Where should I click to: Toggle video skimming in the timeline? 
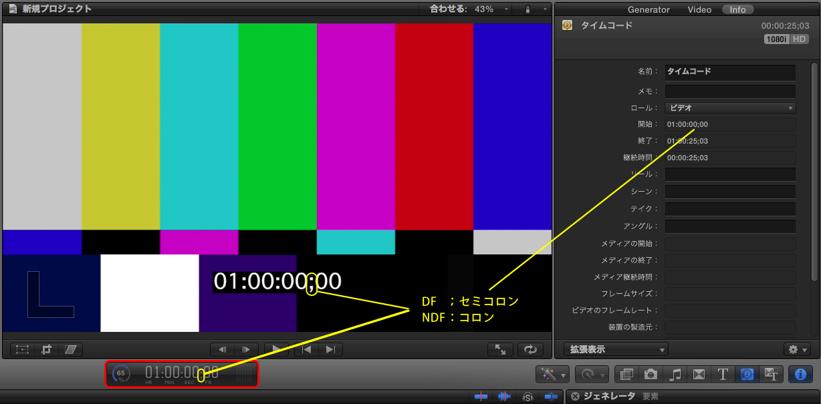click(481, 397)
